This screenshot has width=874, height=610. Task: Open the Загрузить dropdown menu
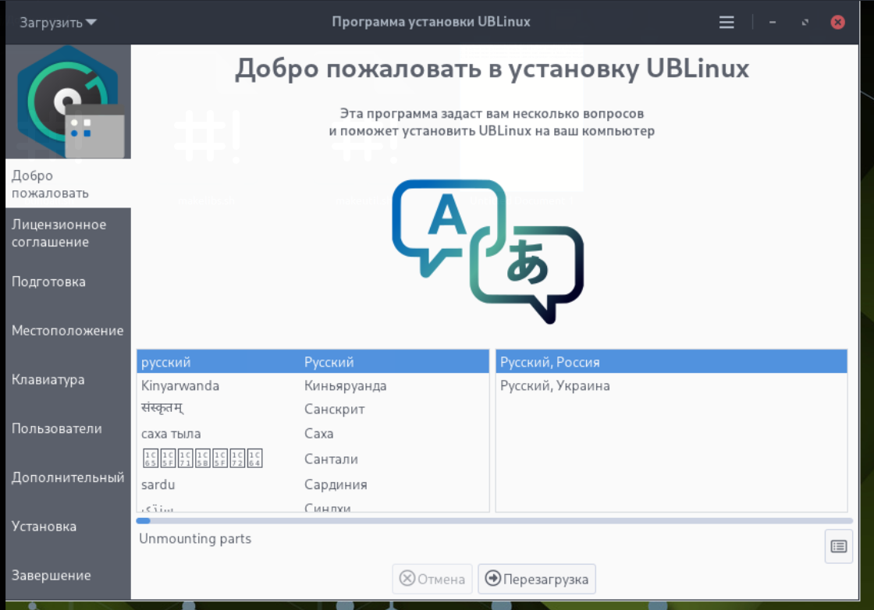click(58, 23)
